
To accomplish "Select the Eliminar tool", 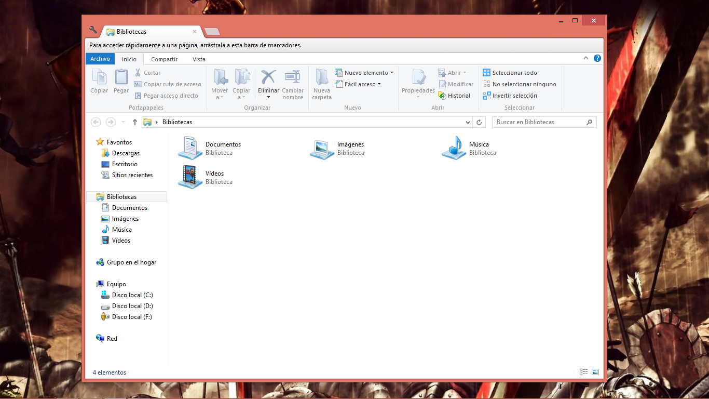I will pyautogui.click(x=268, y=83).
